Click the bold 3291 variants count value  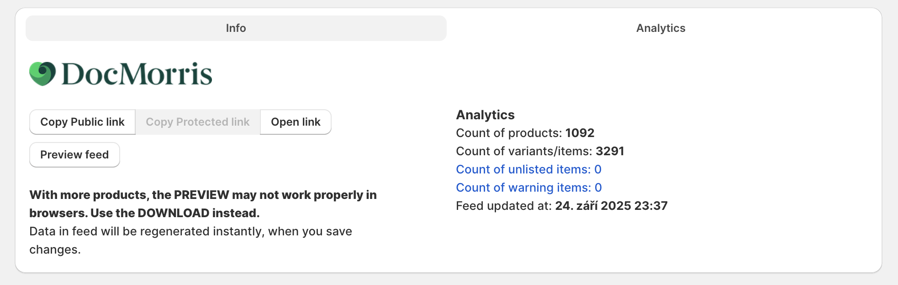(x=610, y=151)
